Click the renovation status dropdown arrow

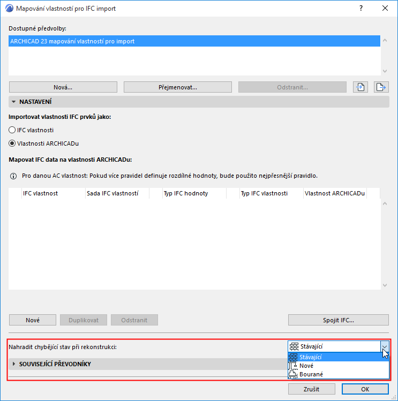click(x=385, y=346)
